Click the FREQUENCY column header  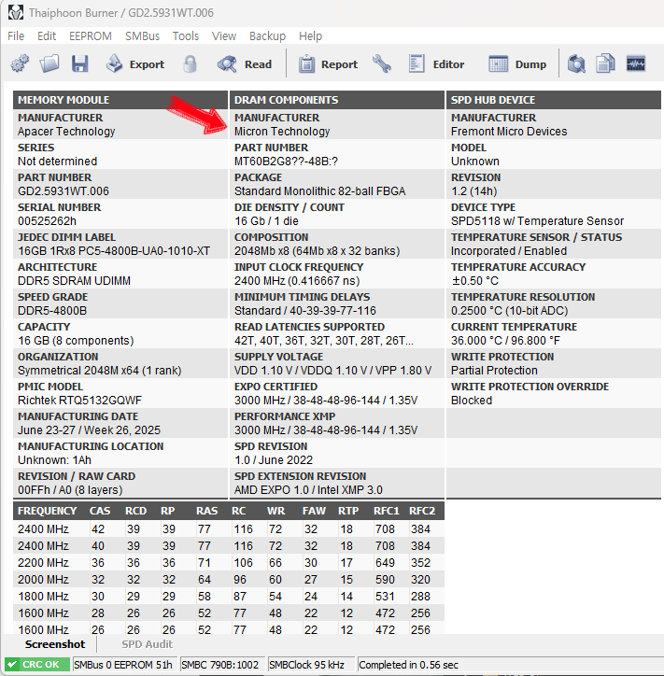(48, 511)
